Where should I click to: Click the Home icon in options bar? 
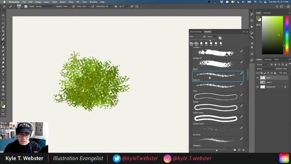click(4, 6)
